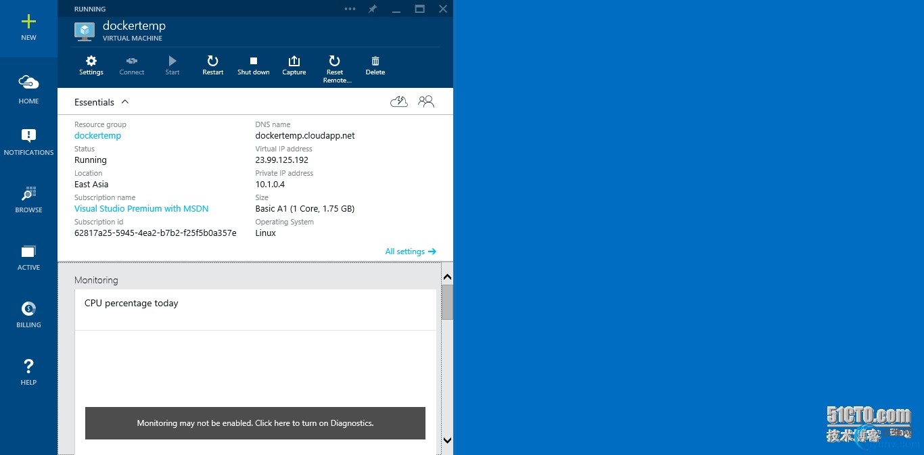Click the dockertemp blade title
The width and height of the screenshot is (924, 455).
[x=134, y=26]
